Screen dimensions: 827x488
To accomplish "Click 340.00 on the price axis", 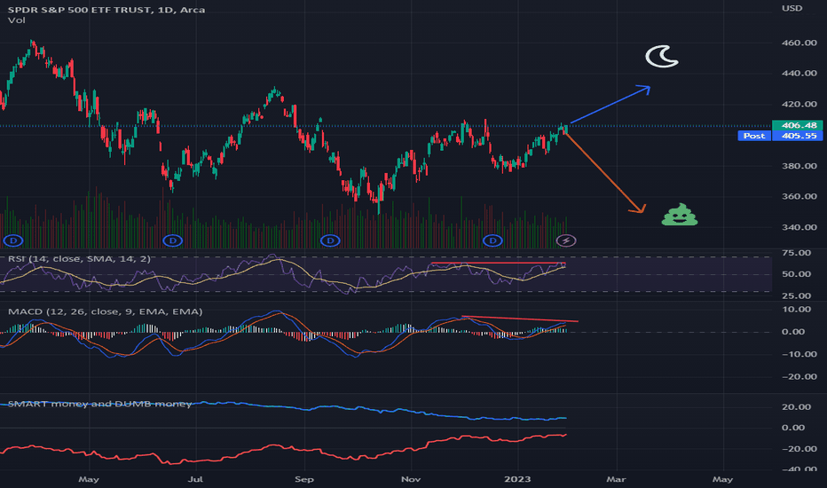I will (799, 227).
